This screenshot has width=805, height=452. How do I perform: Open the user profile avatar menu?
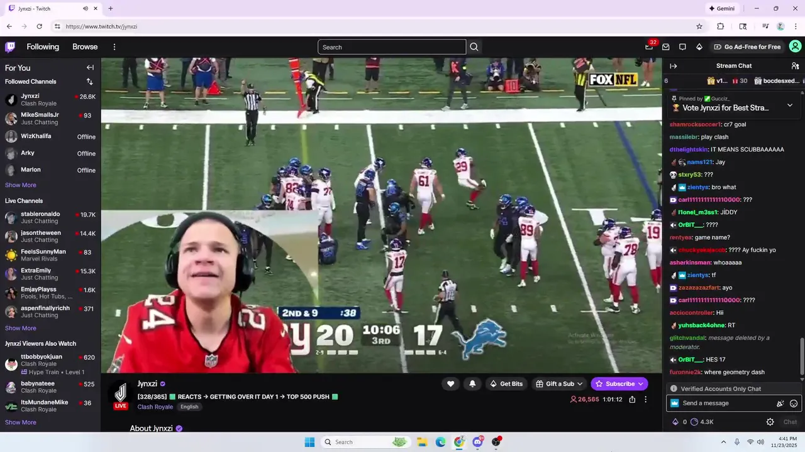coord(795,47)
